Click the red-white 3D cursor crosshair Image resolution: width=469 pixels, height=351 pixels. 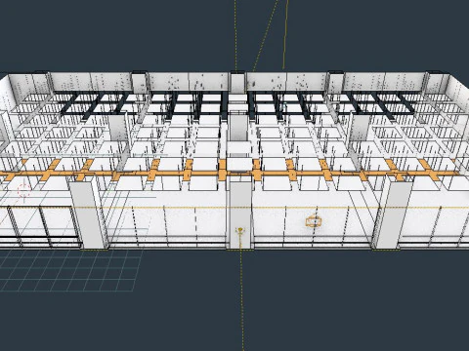(23, 190)
